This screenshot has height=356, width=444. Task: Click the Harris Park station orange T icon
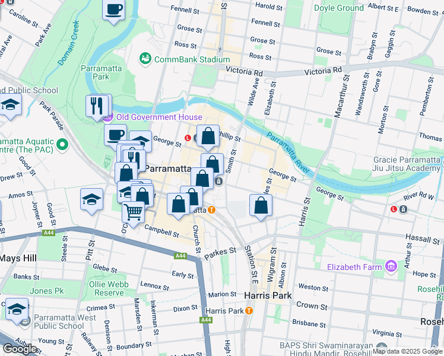click(x=249, y=311)
